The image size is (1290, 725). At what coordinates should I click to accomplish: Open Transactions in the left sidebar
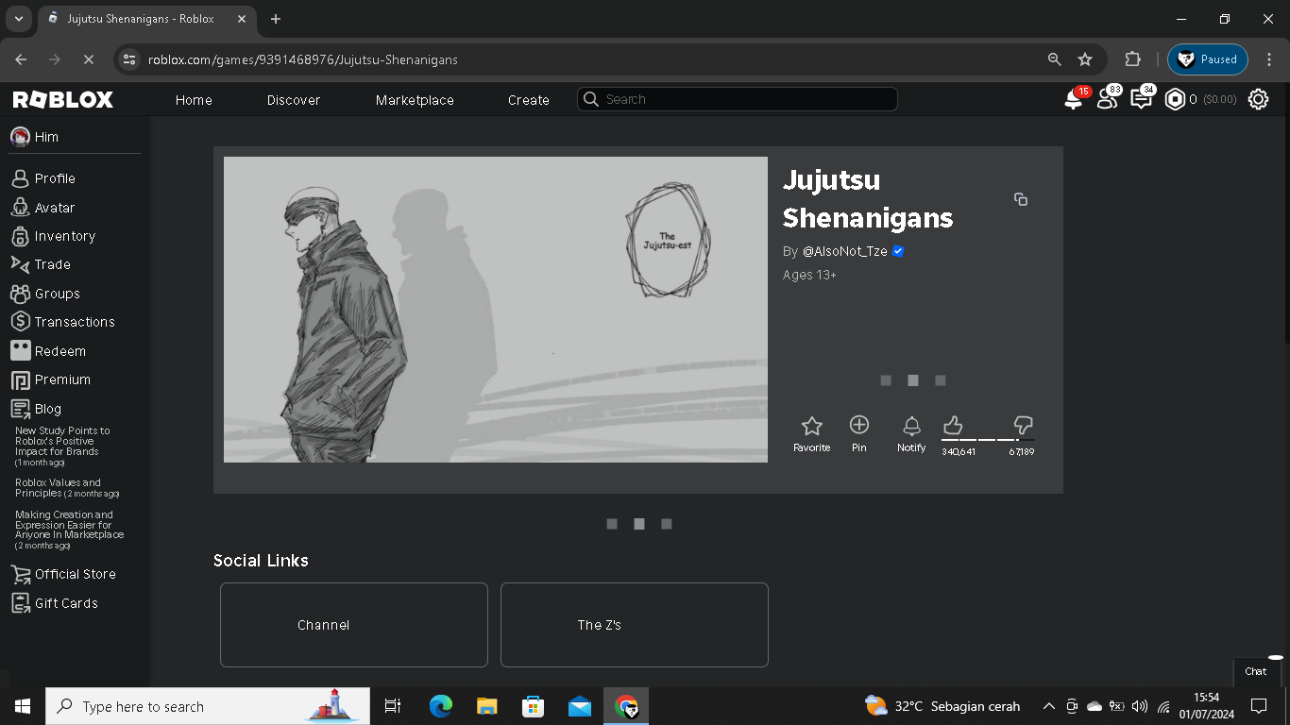coord(75,322)
